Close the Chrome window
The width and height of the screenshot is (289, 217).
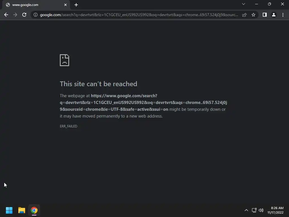point(282,4)
